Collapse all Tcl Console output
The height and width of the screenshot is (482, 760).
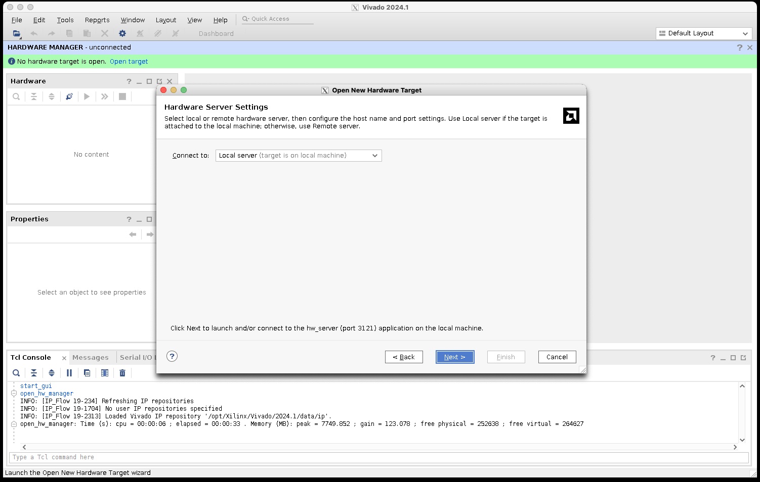click(34, 373)
